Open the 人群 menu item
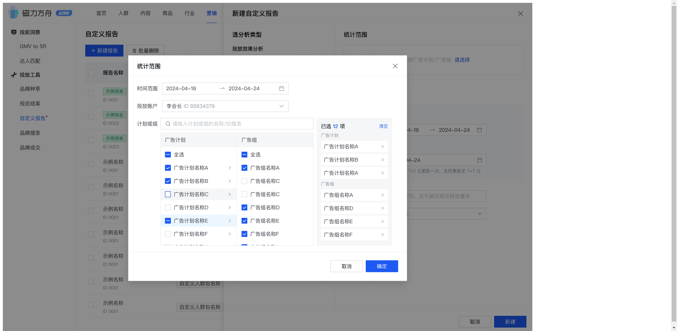Image resolution: width=677 pixels, height=331 pixels. 123,13
